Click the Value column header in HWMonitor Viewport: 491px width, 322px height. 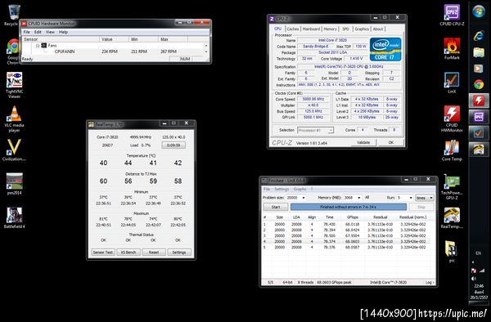click(x=114, y=39)
